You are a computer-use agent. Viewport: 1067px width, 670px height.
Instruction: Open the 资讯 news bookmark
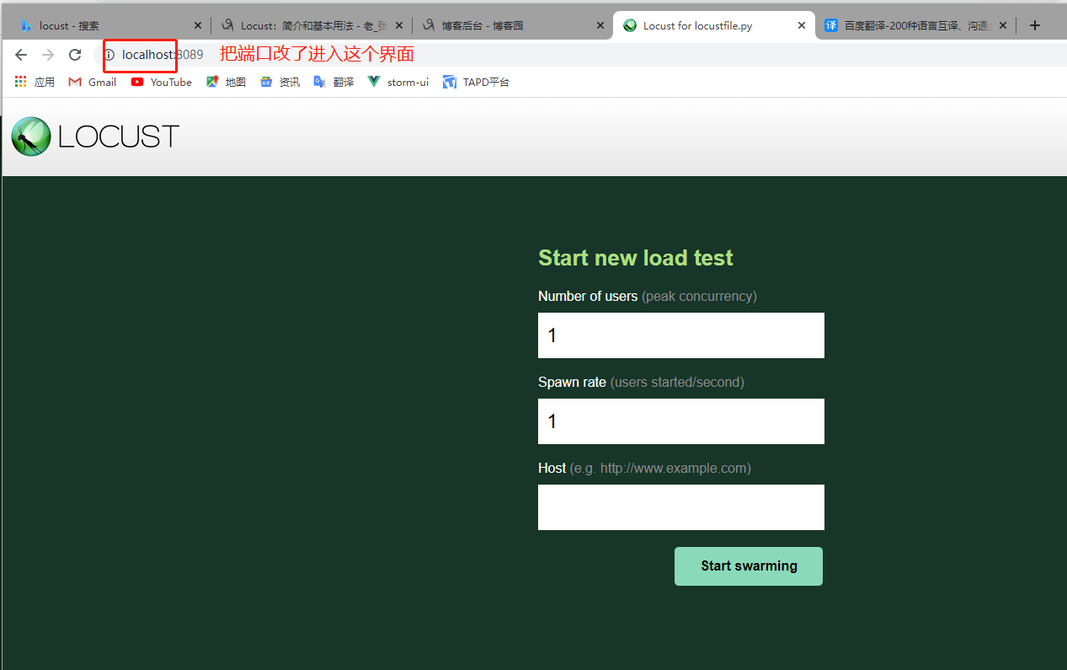coord(280,82)
